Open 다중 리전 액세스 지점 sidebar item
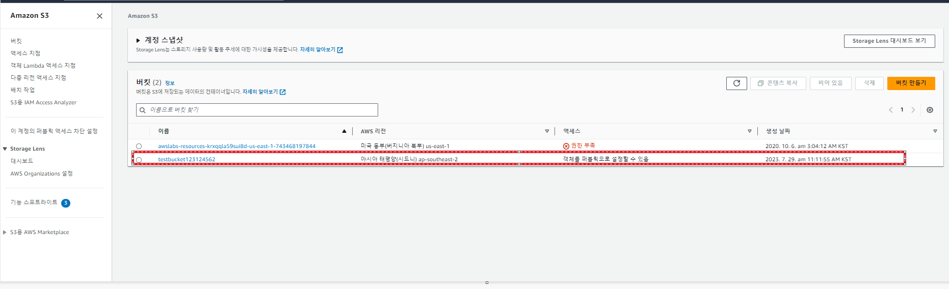949x289 pixels. coord(38,78)
